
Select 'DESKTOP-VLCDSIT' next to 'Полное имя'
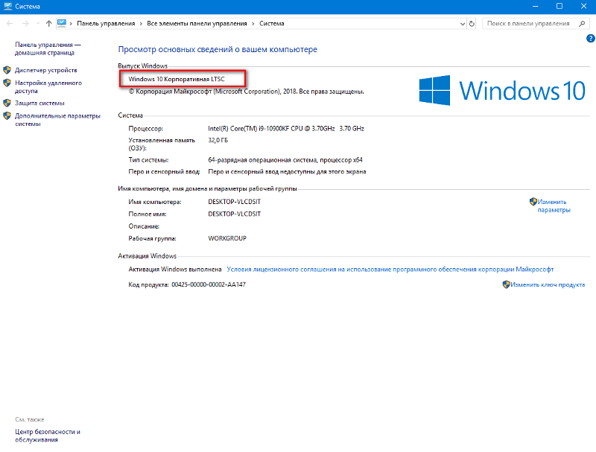tap(234, 214)
